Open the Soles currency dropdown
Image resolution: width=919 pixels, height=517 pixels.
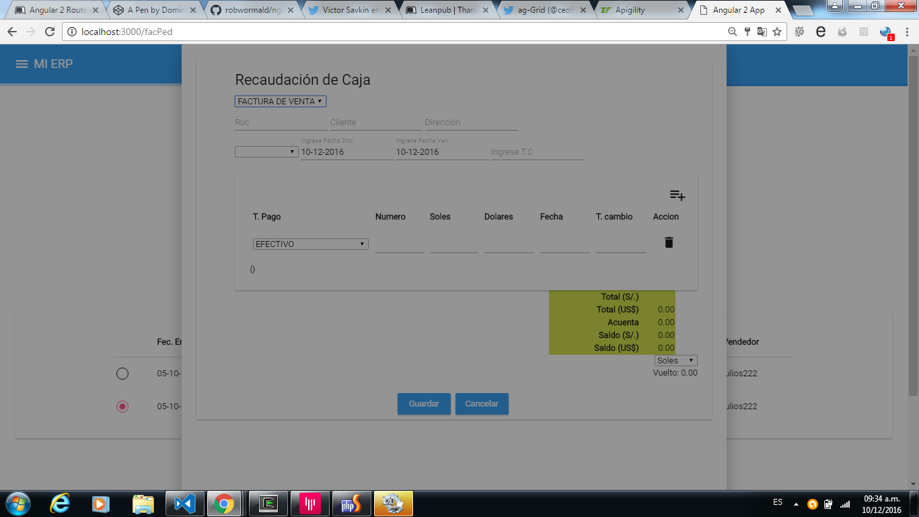675,361
